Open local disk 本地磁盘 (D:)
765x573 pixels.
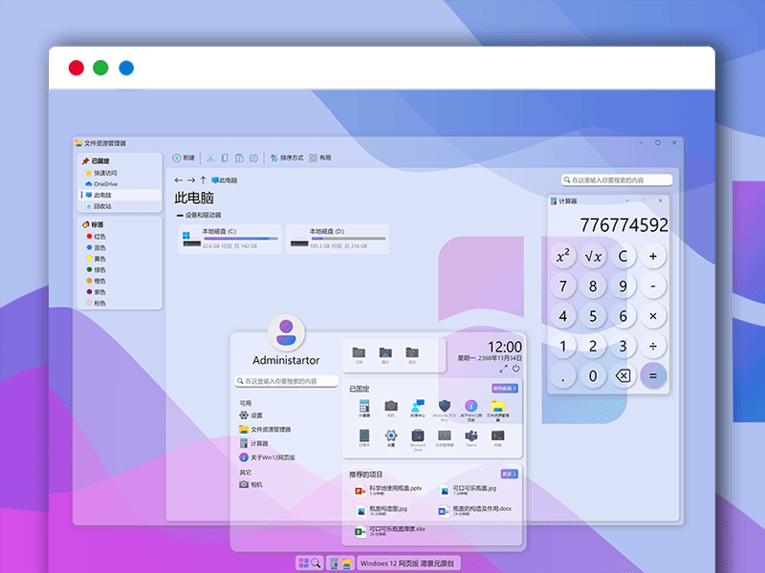coord(338,239)
